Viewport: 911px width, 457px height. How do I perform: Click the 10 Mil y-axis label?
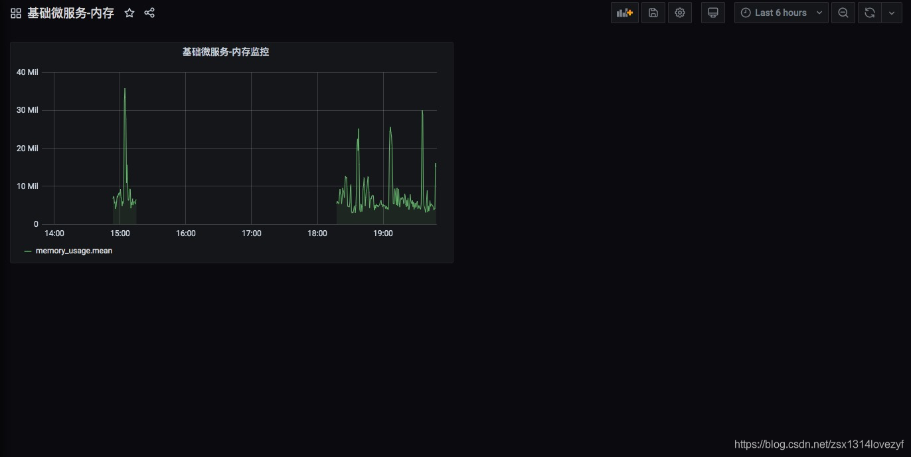click(x=27, y=186)
